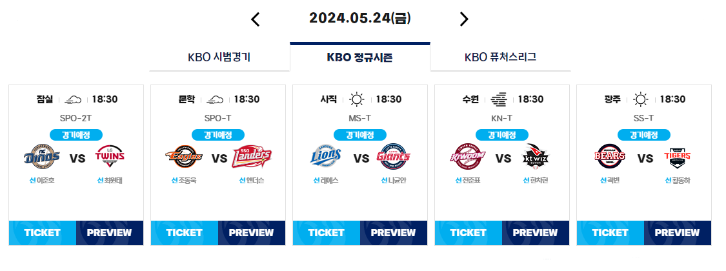The image size is (726, 271).
Task: Click the Lotte Giants logo
Action: [x=394, y=157]
